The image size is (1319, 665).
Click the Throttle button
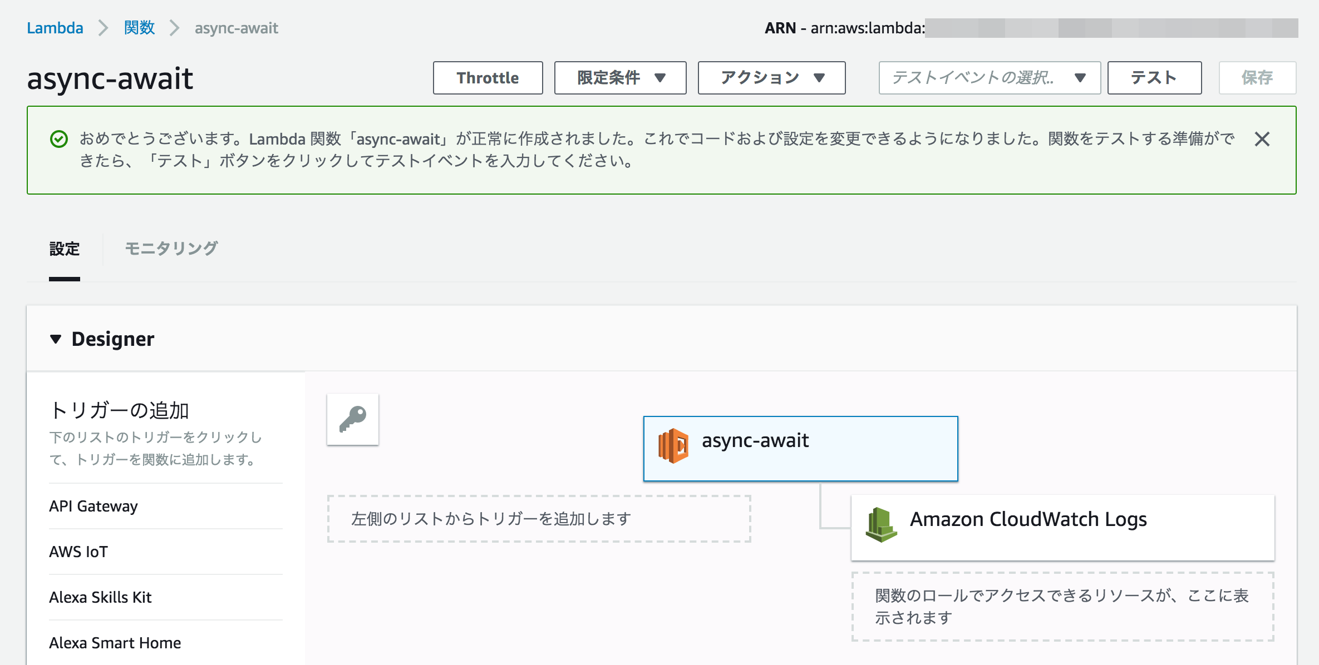488,78
